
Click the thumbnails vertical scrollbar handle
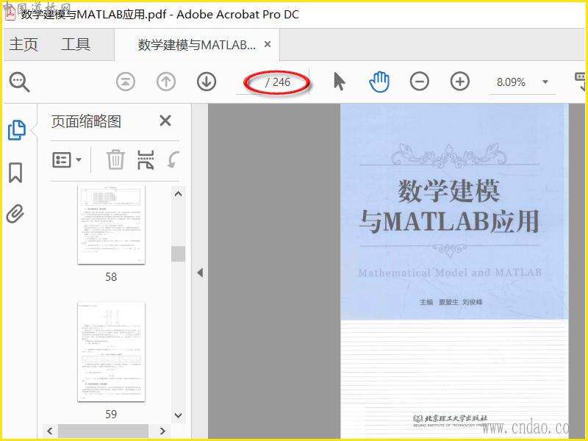[x=179, y=254]
